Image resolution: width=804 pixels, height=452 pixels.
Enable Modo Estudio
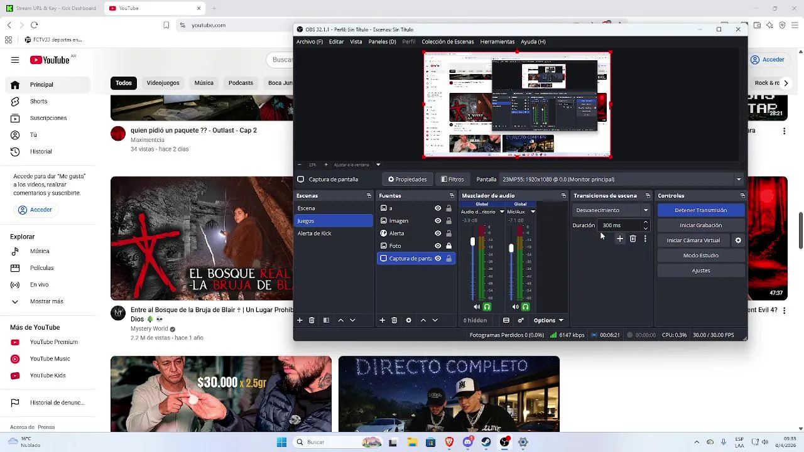tap(700, 256)
